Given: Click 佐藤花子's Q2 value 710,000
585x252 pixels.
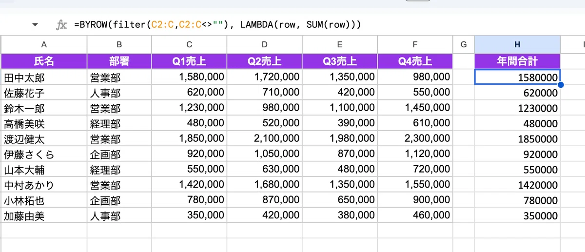Looking at the screenshot, I should (264, 93).
